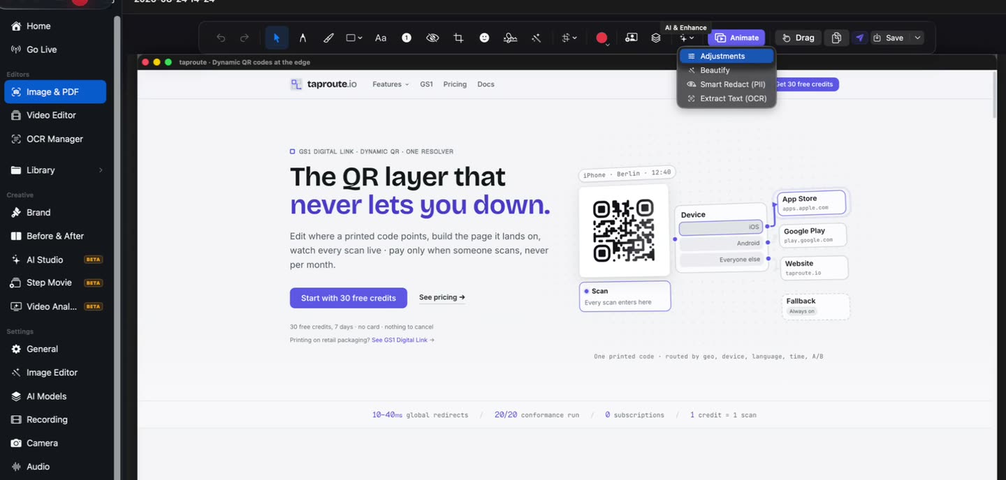The height and width of the screenshot is (480, 1006).
Task: Open Camera settings in sidebar
Action: [55, 443]
